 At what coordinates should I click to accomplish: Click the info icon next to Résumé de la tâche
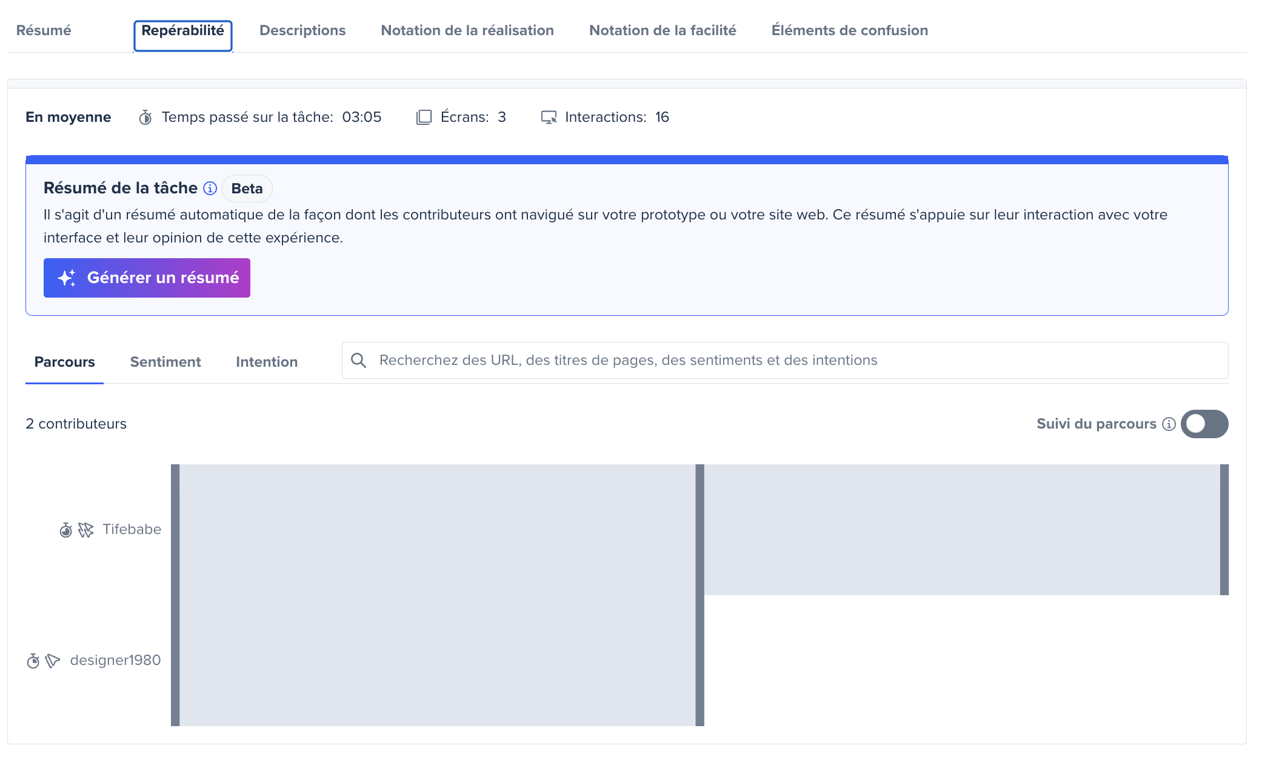pyautogui.click(x=210, y=188)
